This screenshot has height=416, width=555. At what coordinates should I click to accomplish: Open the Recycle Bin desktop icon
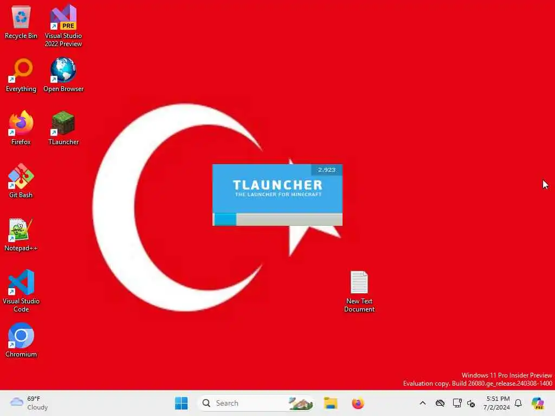[x=21, y=23]
